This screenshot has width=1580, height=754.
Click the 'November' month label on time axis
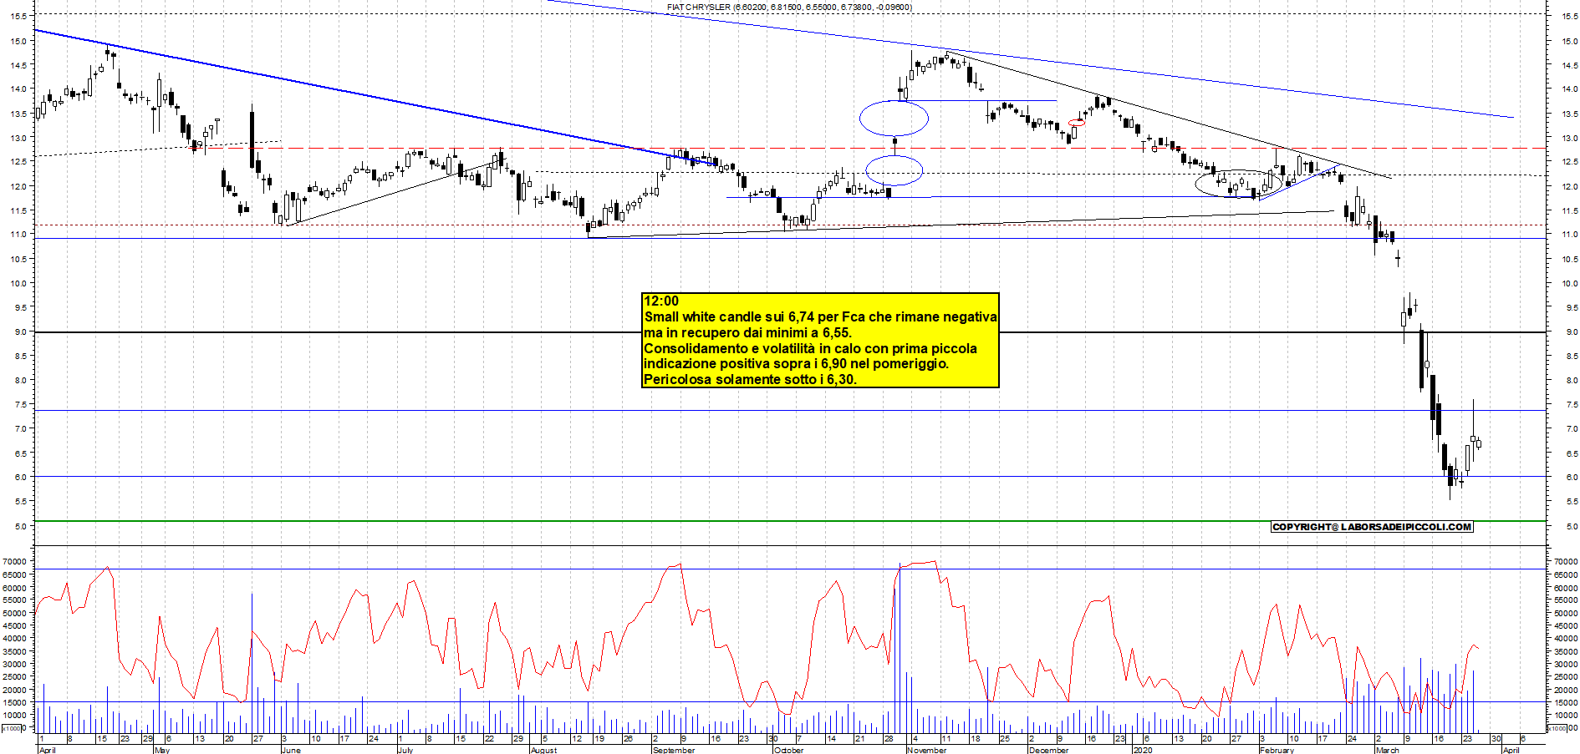pos(927,750)
